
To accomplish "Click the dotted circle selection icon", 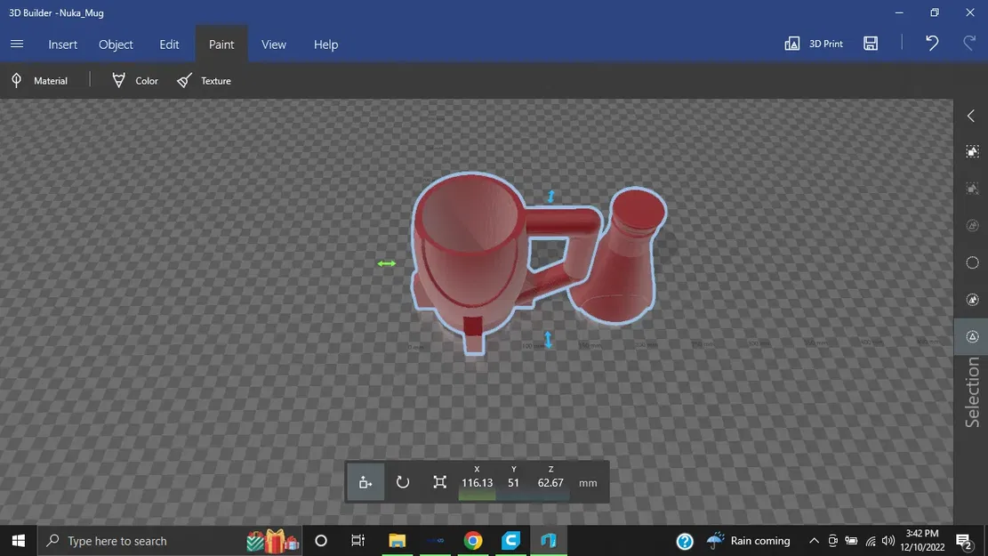I will click(x=972, y=262).
